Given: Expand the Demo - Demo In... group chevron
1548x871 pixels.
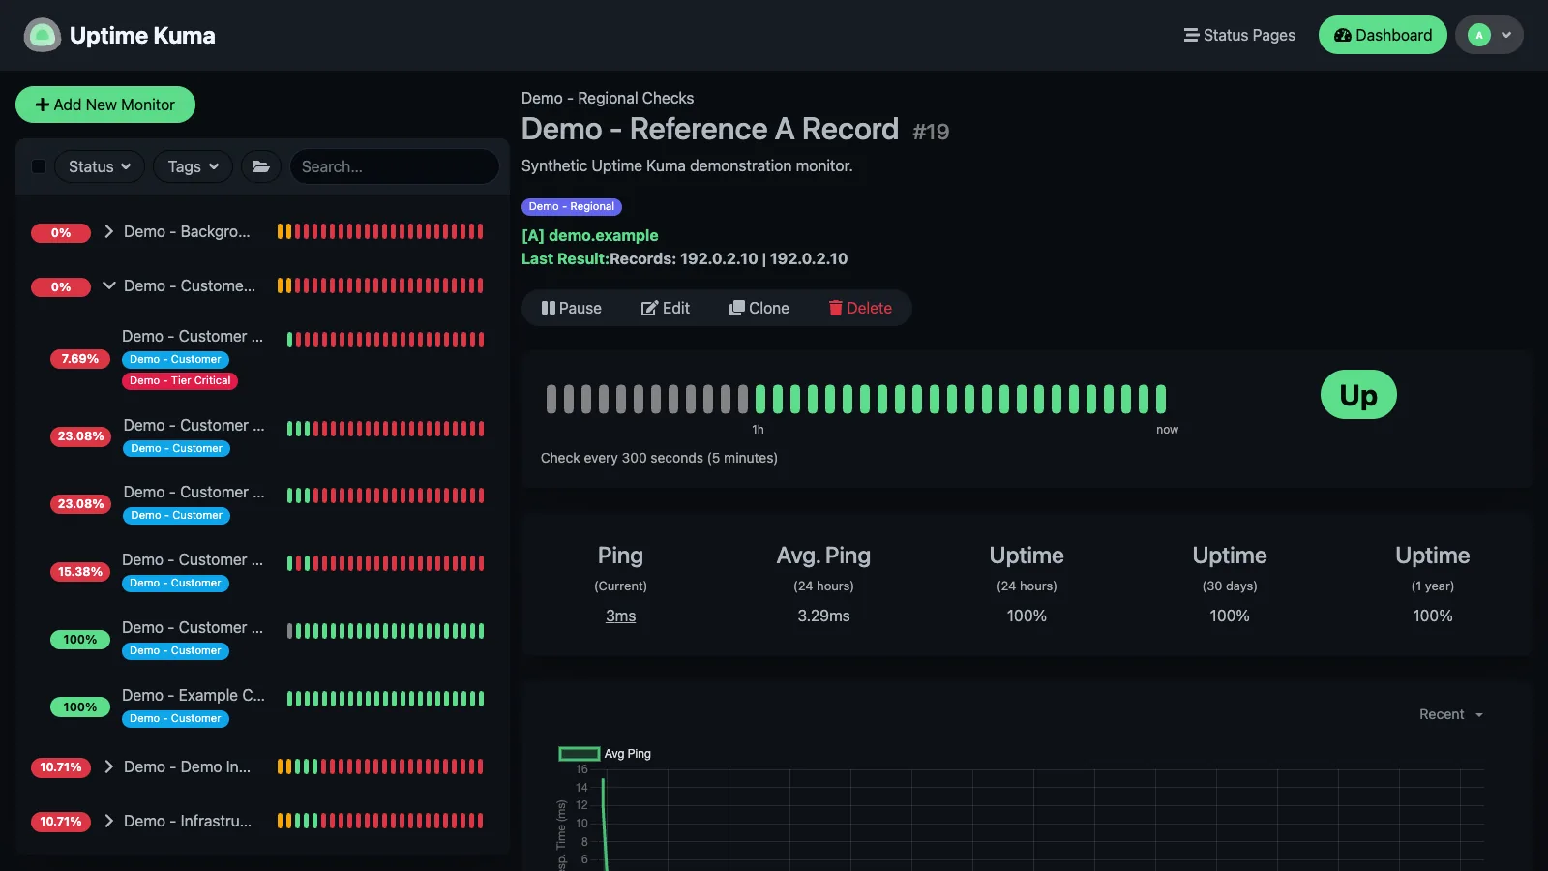Looking at the screenshot, I should [109, 766].
